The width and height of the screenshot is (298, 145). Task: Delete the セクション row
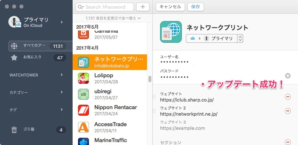tap(288, 142)
